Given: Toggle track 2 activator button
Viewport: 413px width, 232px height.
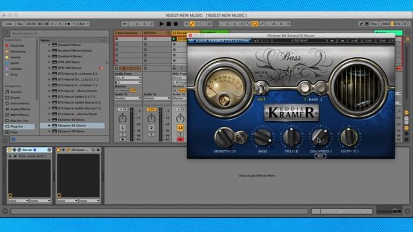Looking at the screenshot, I should 151,128.
